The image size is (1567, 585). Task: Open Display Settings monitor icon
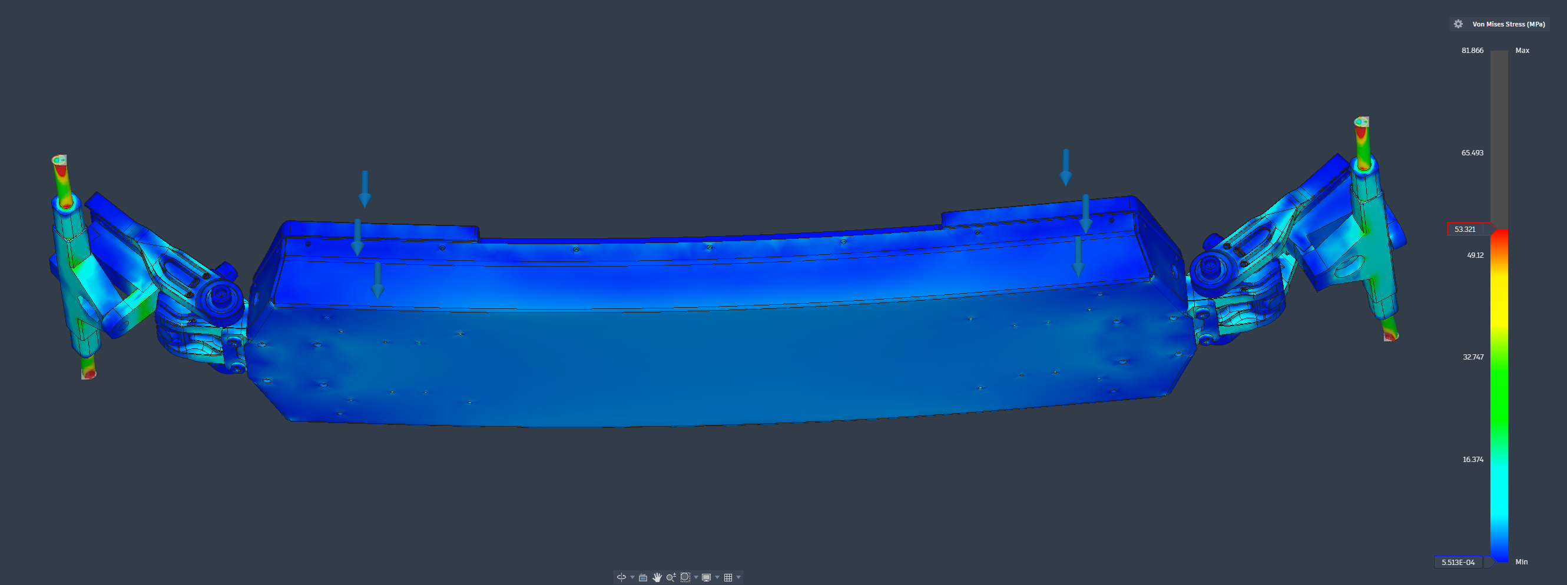[x=706, y=577]
